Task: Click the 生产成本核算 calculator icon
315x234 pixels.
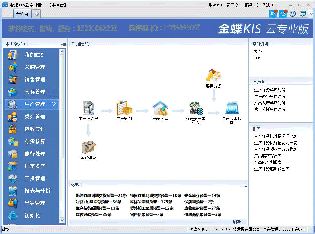Action: pyautogui.click(x=232, y=108)
